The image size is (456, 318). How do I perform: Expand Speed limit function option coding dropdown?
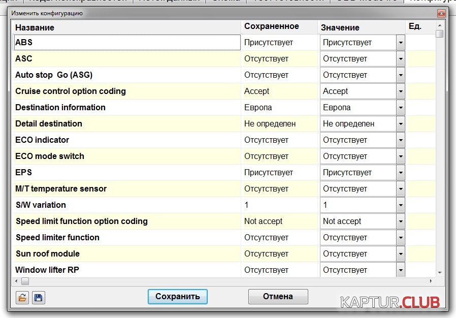[x=401, y=221]
